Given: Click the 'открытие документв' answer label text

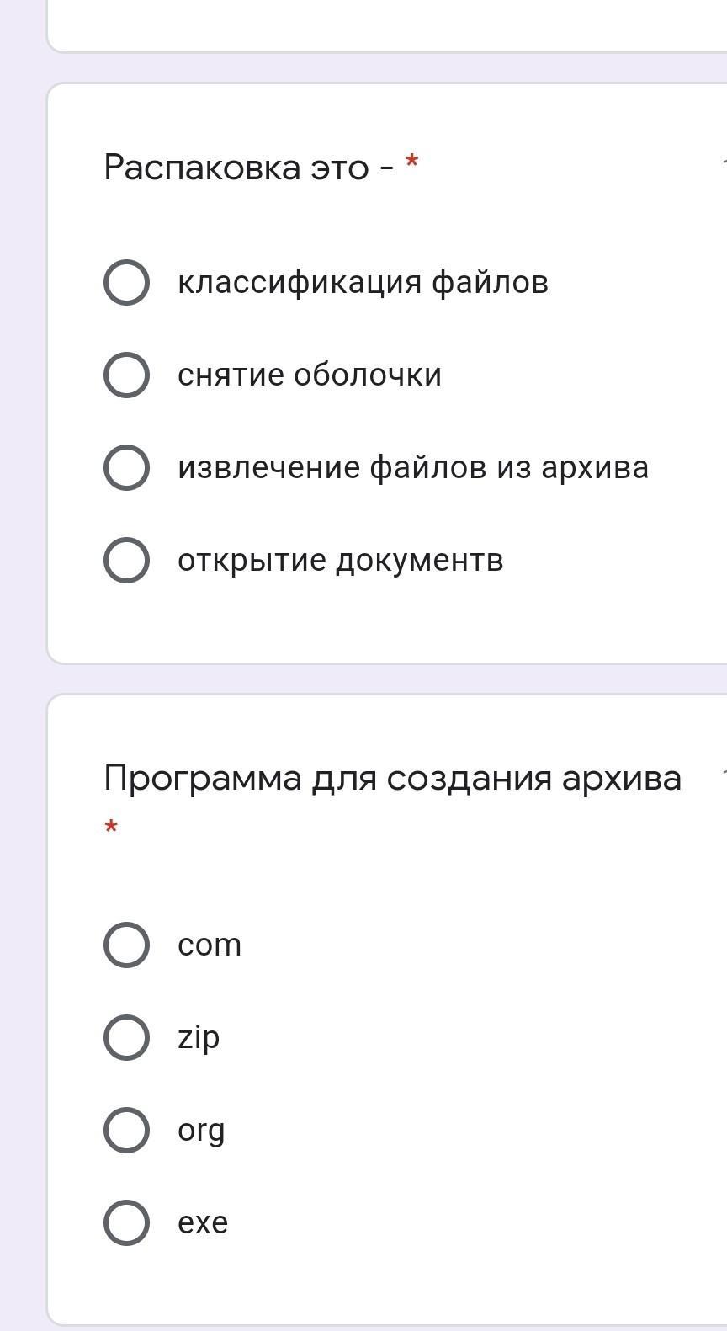Looking at the screenshot, I should coord(340,560).
